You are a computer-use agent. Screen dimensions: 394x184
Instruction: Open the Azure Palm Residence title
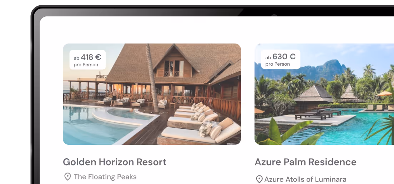tap(305, 162)
